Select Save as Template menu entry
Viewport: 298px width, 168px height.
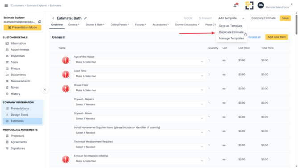pos(231,25)
